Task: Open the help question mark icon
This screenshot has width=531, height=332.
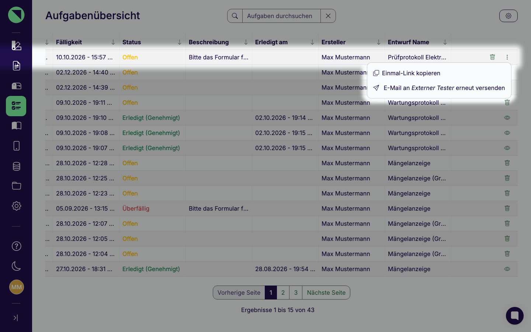Action: (16, 246)
